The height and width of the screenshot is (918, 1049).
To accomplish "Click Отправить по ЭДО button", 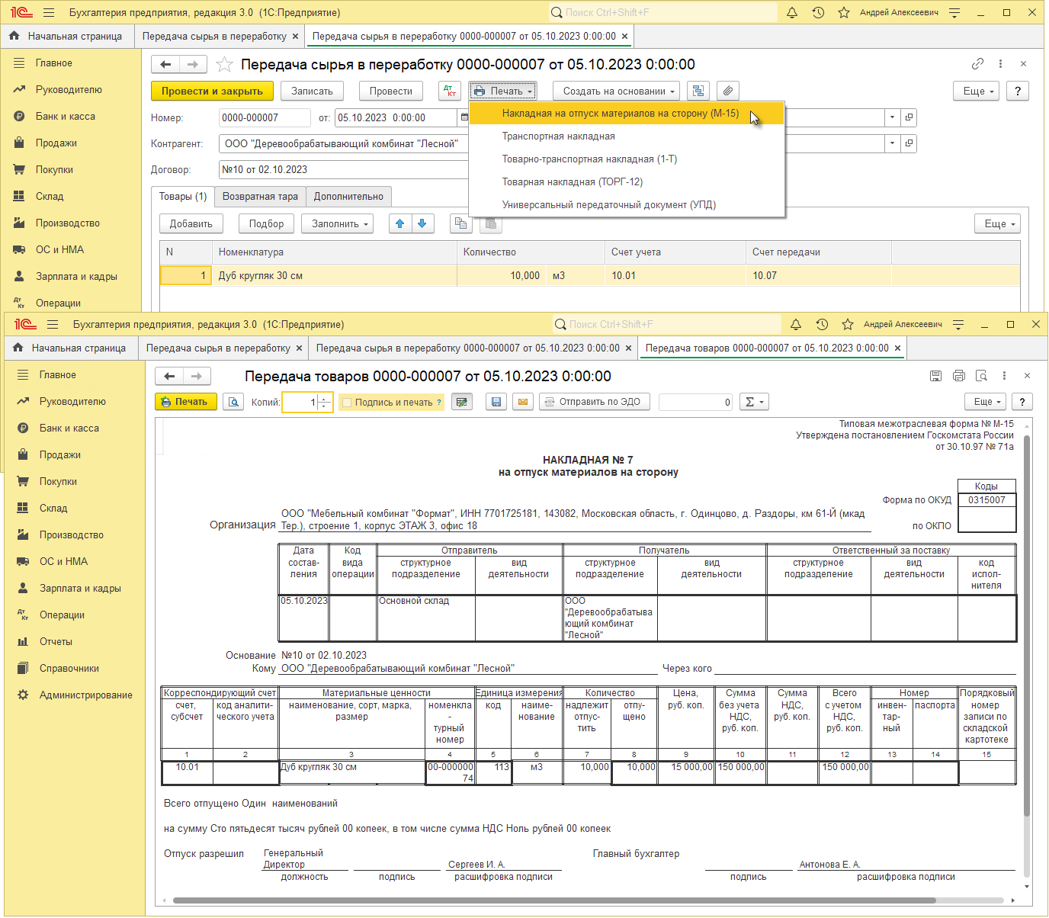I will click(594, 402).
